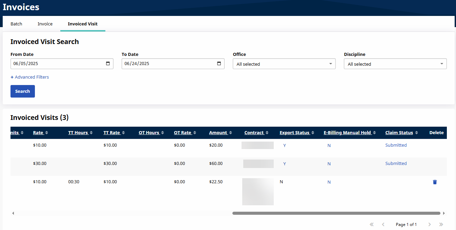Sort by TT Hours column header
The height and width of the screenshot is (230, 456).
(x=78, y=133)
